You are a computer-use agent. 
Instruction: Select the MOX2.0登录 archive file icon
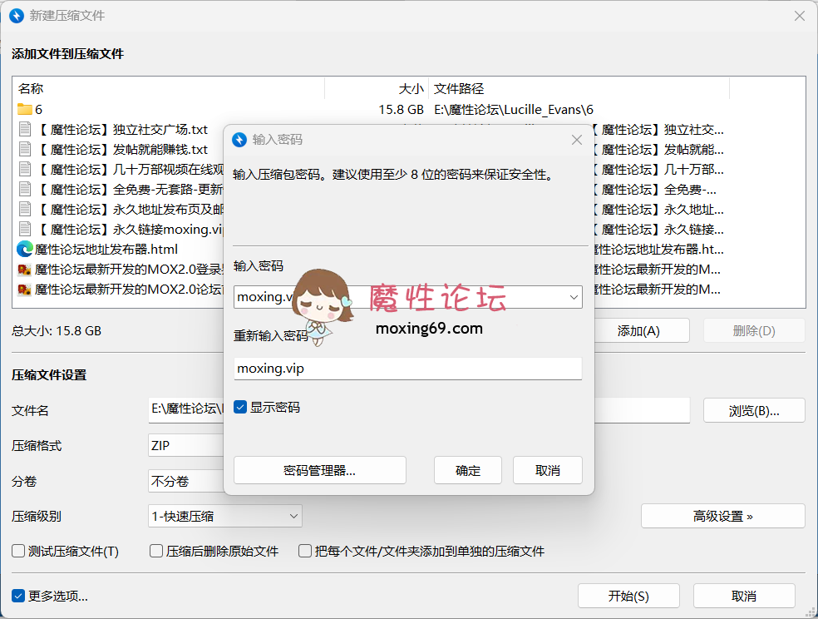click(x=26, y=269)
